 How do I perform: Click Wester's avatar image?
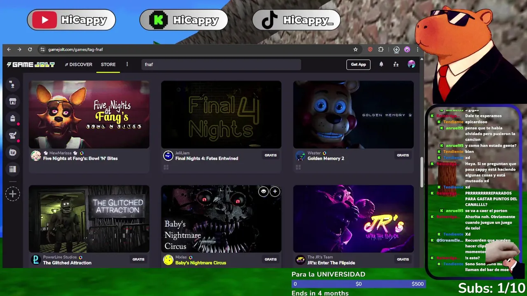coord(300,156)
